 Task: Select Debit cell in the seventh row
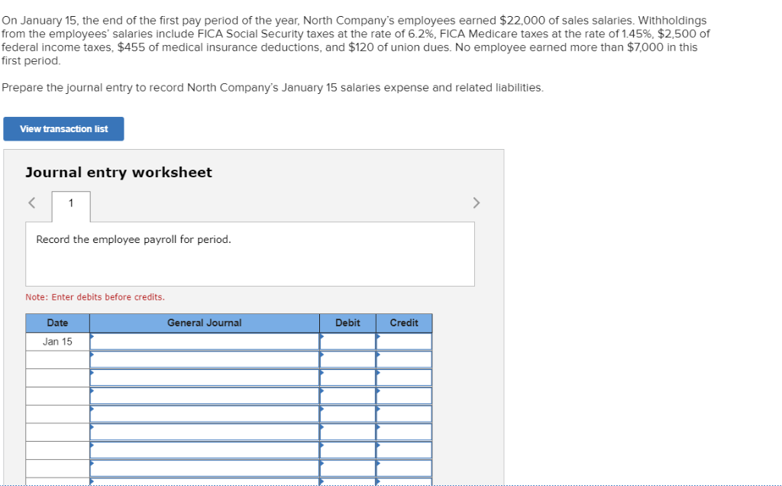coord(347,451)
